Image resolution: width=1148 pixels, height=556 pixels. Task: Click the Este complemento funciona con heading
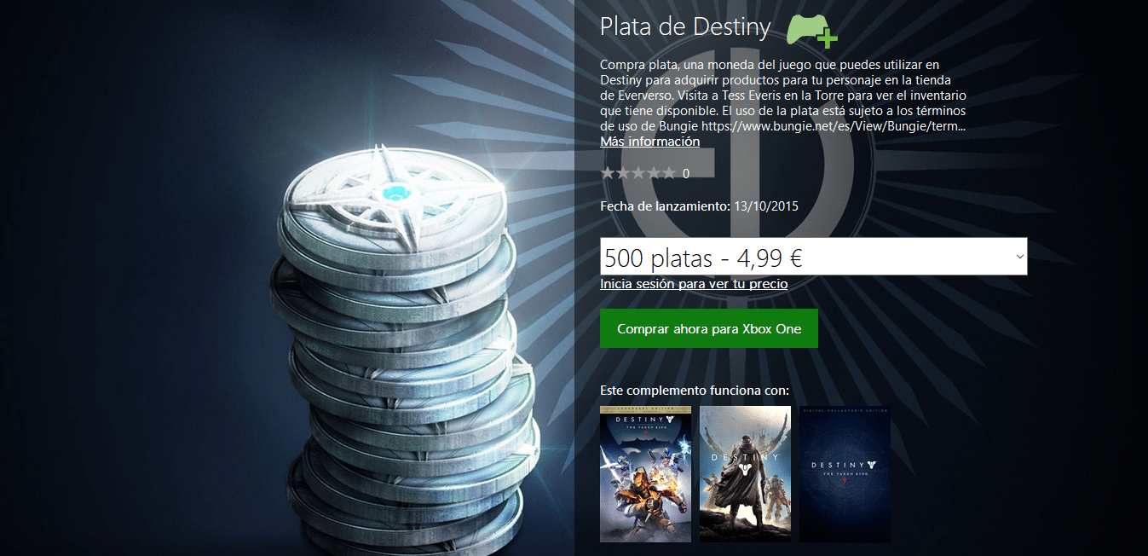point(695,391)
